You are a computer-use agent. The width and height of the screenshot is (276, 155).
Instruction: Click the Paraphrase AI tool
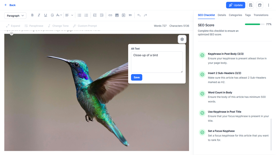point(34,26)
